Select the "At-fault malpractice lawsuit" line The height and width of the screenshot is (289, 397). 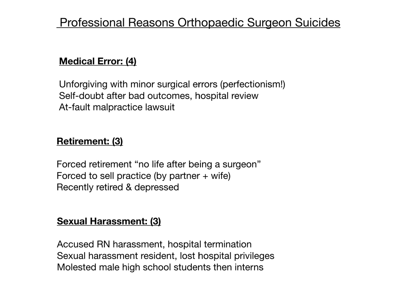[117, 107]
